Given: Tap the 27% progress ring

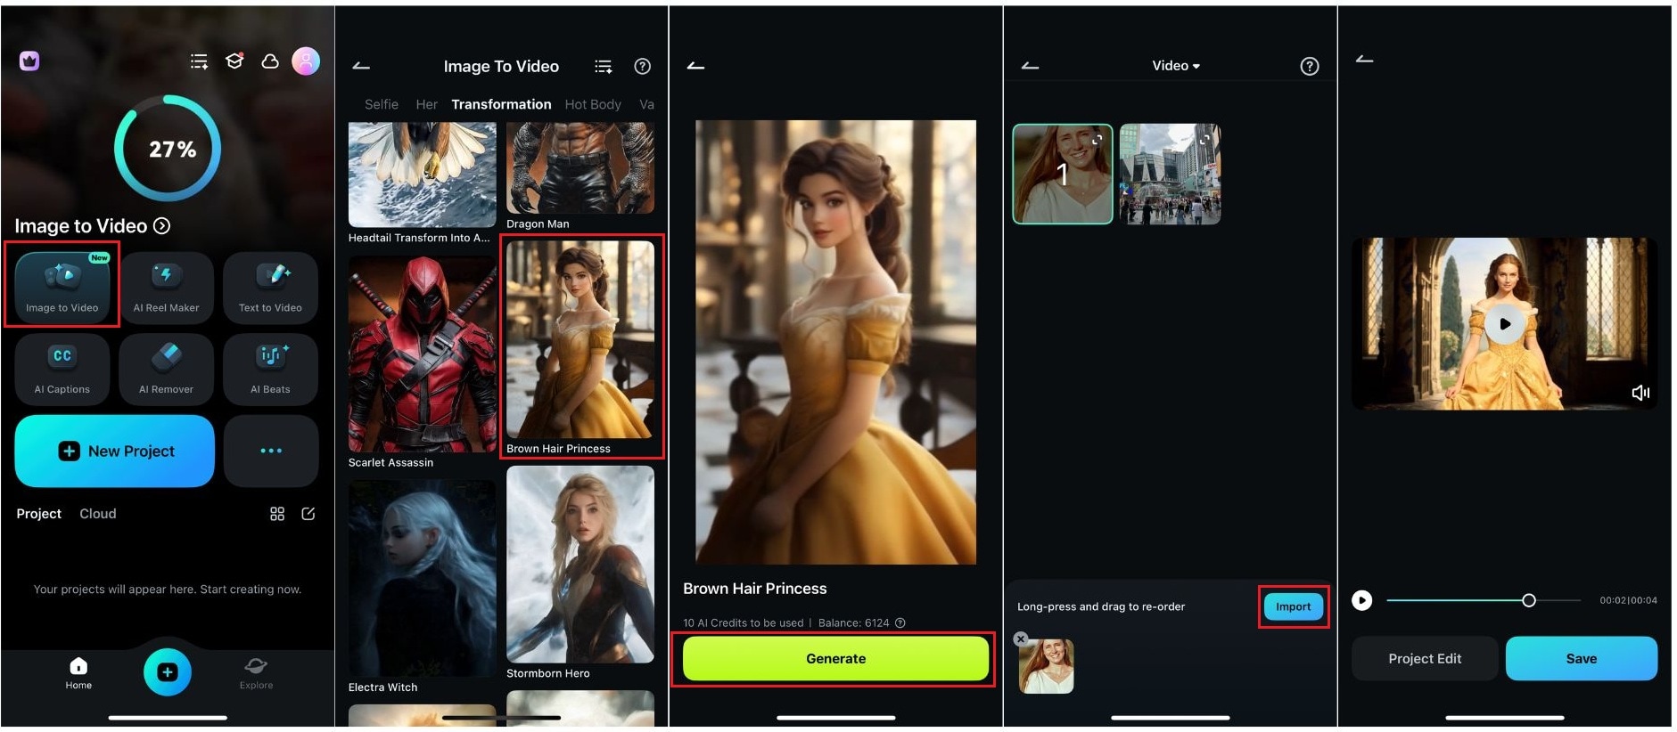Looking at the screenshot, I should pyautogui.click(x=168, y=148).
